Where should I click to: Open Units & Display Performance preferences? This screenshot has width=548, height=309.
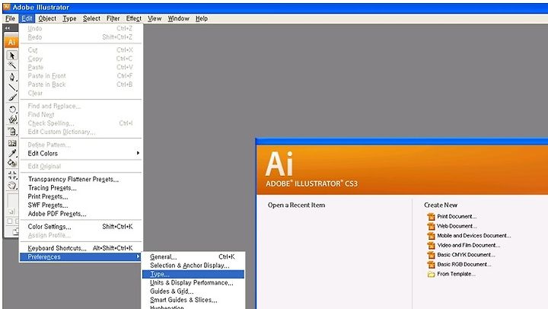coord(193,283)
